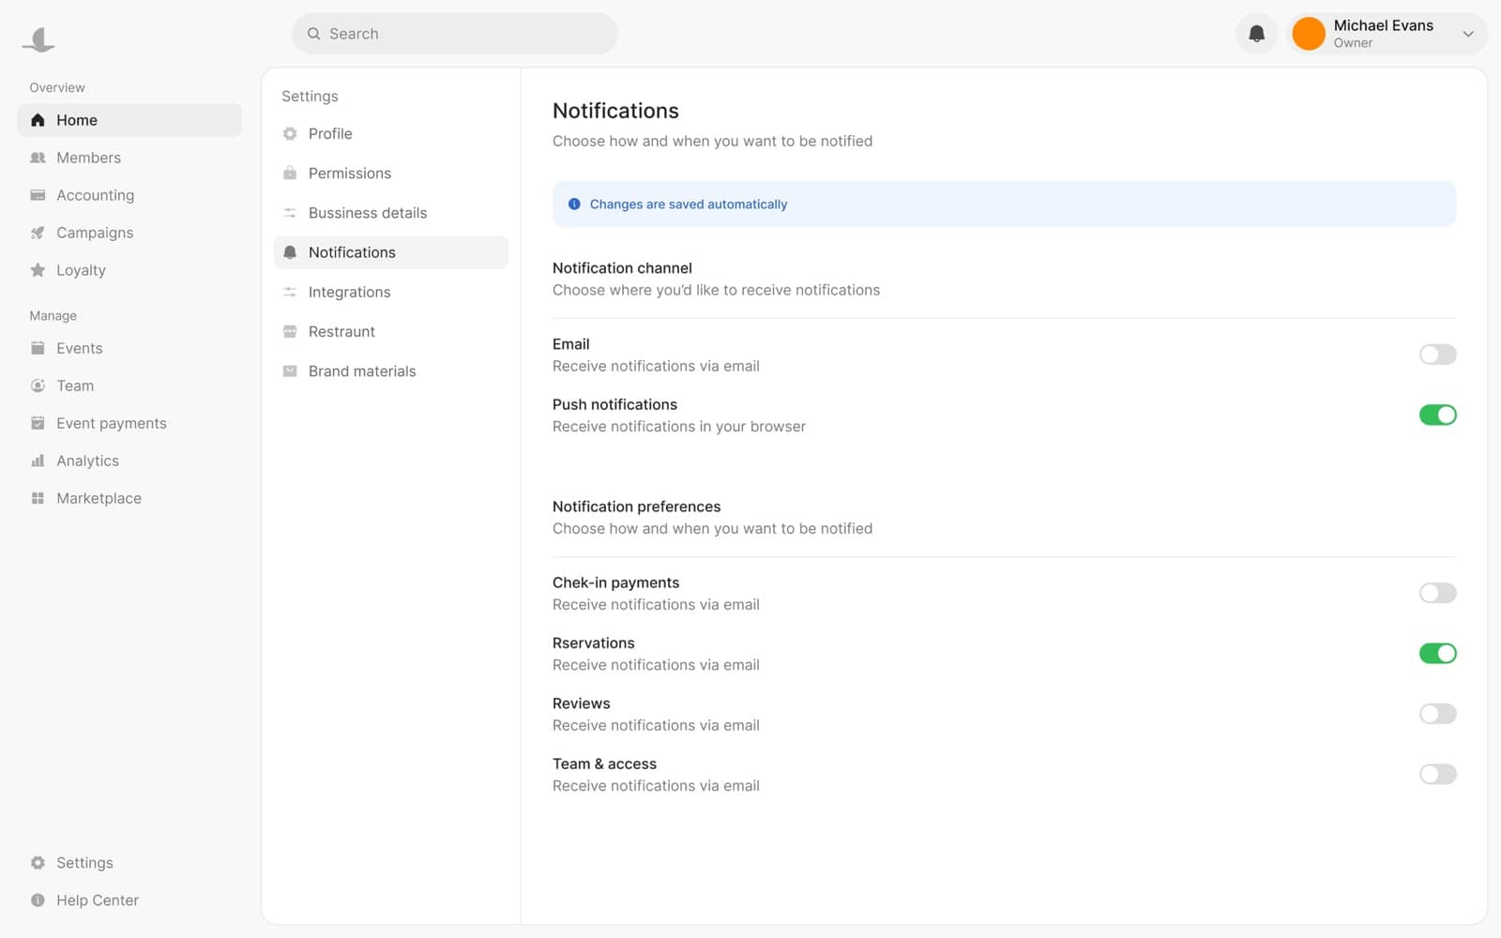Click the Help Center info icon
This screenshot has height=938, width=1501.
click(x=38, y=900)
